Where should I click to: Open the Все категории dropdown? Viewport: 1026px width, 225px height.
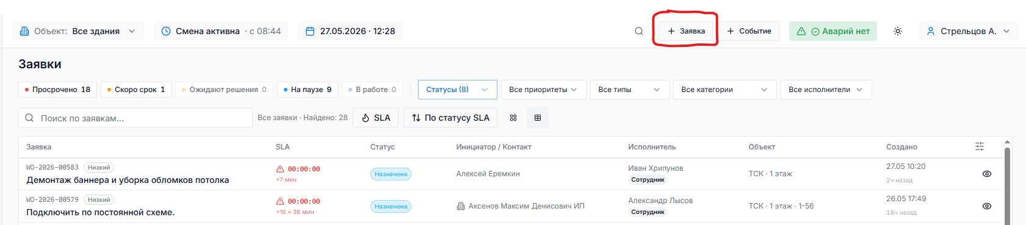pos(725,90)
